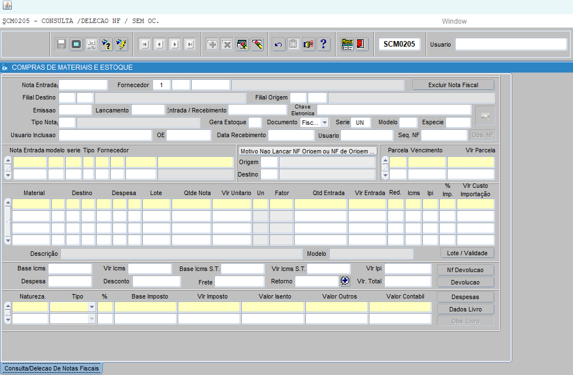573x375 pixels.
Task: Select the Consulta/Delecao De Notas Fiscais tab
Action: (x=52, y=369)
